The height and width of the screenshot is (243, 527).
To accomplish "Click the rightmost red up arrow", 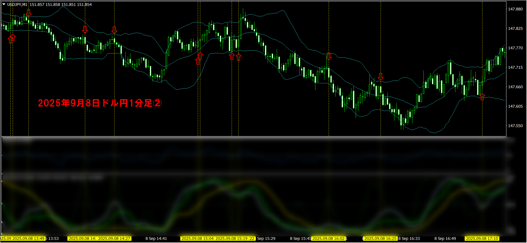I will click(482, 96).
